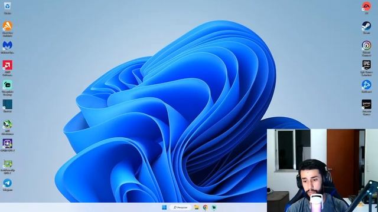This screenshot has height=212, width=378.
Task: Launch the Ubisoft Connect desktop shortcut
Action: 366,46
